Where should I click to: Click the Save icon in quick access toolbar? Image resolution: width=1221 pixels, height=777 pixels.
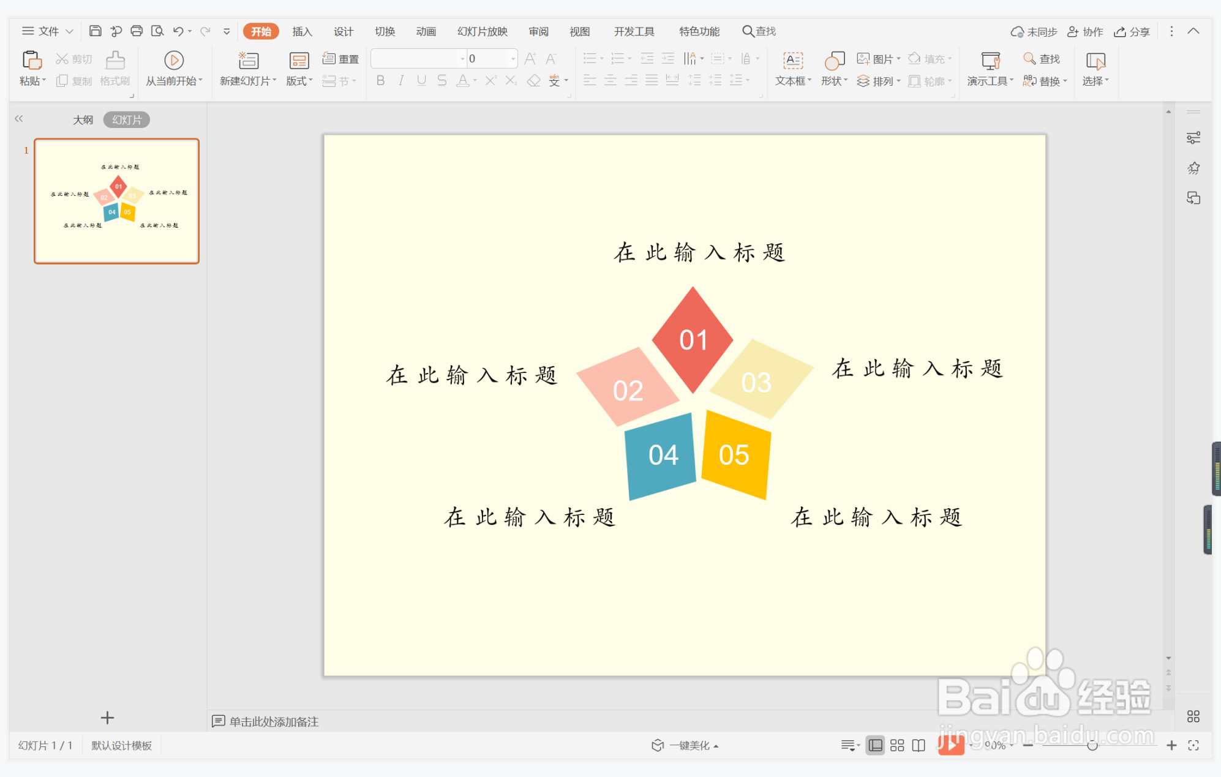tap(95, 31)
